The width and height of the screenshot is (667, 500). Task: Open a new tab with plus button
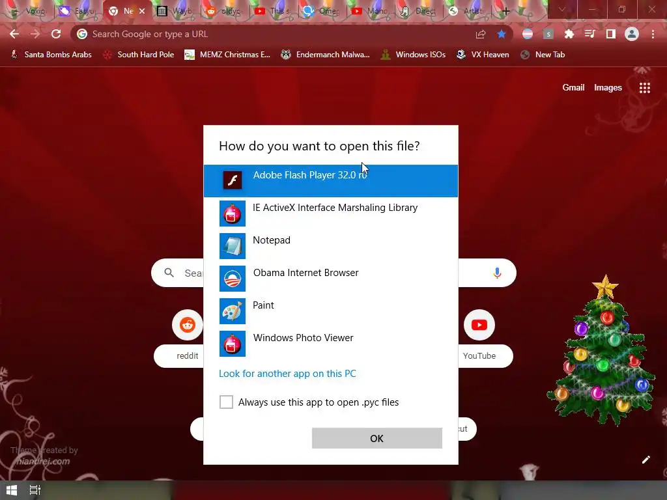tap(505, 11)
